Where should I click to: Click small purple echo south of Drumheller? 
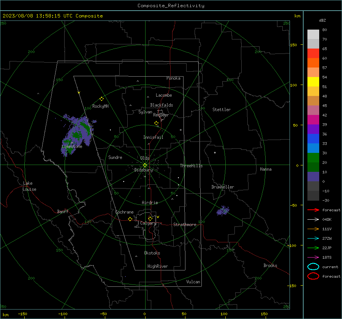223,211
